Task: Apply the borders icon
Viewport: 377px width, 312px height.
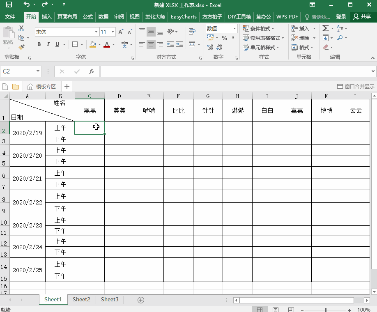Action: click(x=75, y=44)
